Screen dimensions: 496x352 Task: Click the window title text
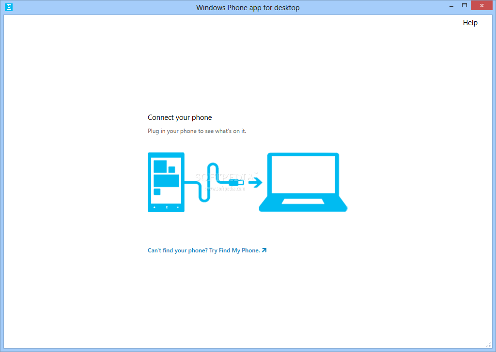248,8
